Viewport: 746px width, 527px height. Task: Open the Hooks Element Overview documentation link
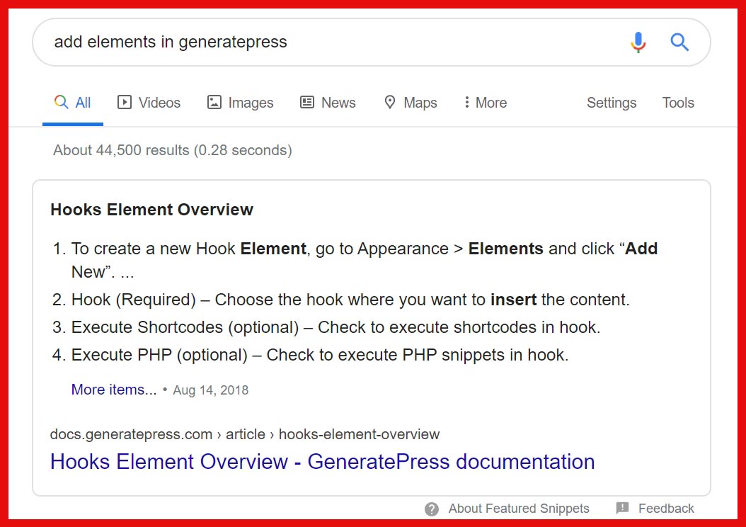[x=322, y=461]
